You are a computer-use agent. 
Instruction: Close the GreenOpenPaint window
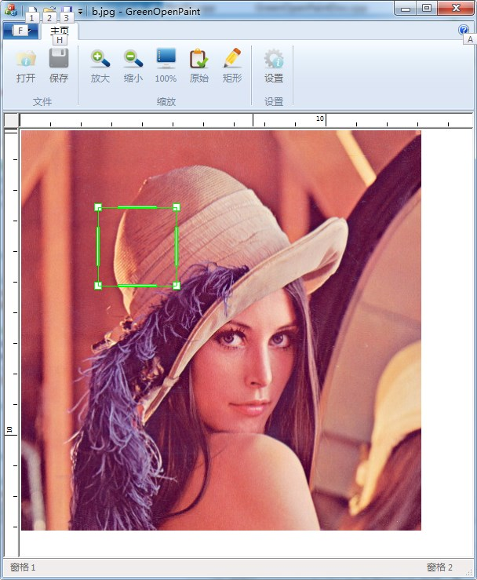tap(456, 8)
